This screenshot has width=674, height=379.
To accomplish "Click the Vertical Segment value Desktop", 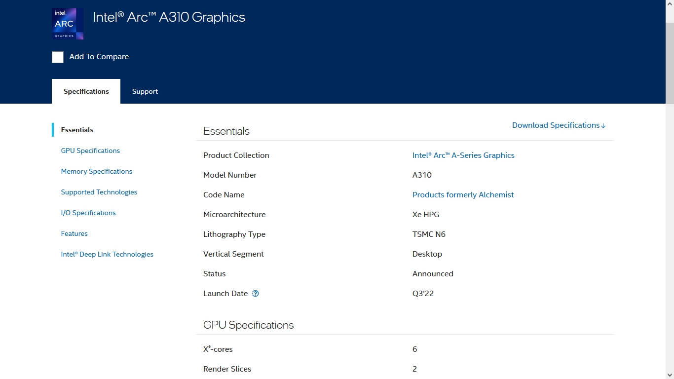I will point(427,254).
